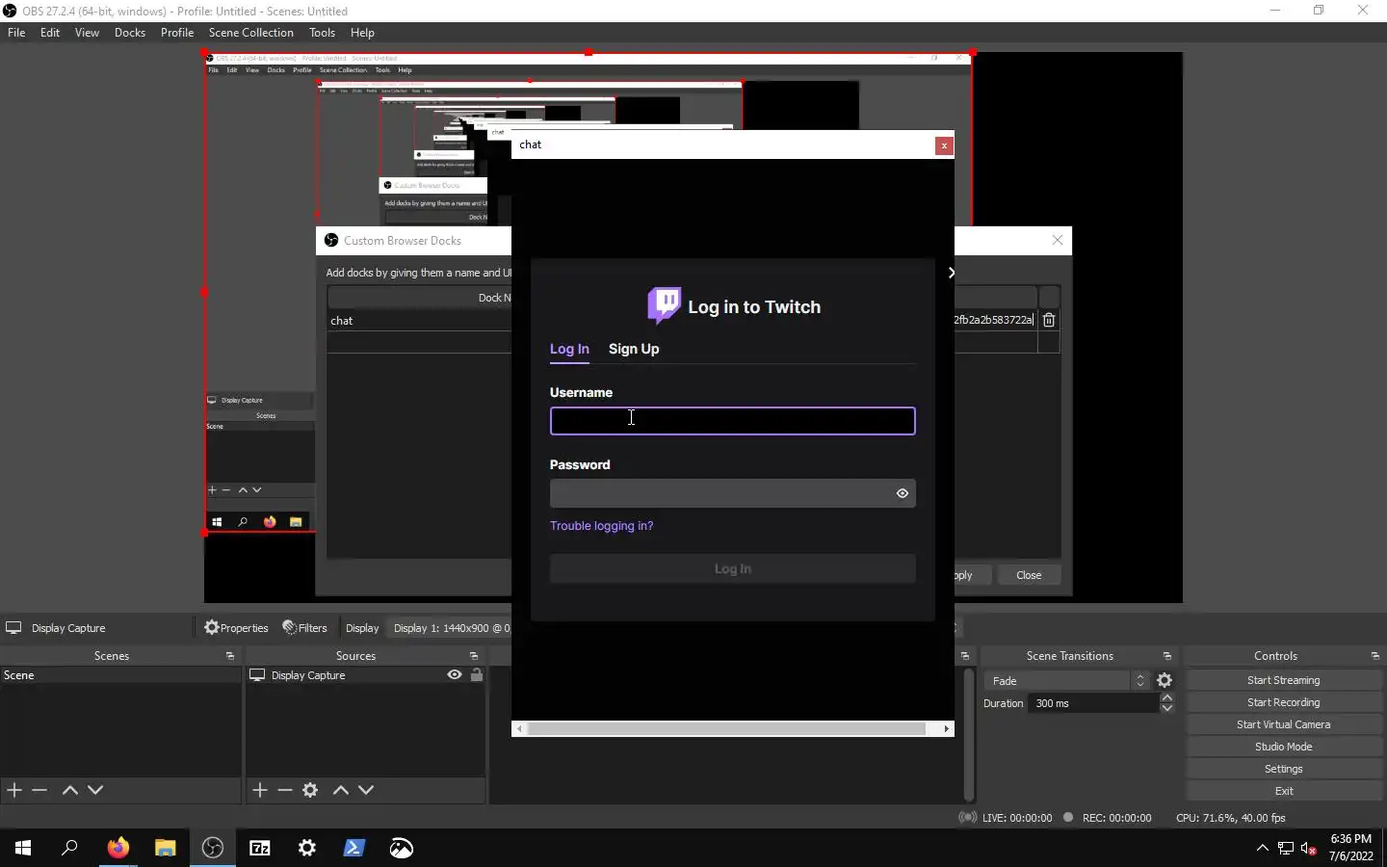Open the Docks menu
This screenshot has height=867, width=1387.
(130, 33)
